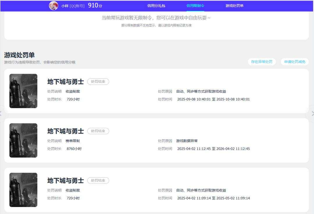Click 地下城与勇士 title on 榜单限制 card
Screen dimensions: 314x214
(x=65, y=131)
